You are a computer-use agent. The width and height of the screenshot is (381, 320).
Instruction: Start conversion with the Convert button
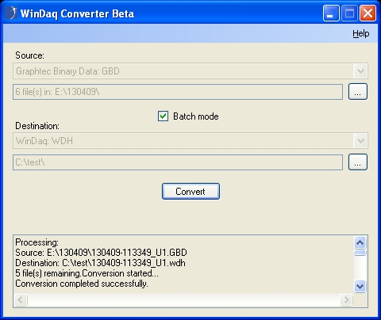[x=190, y=192]
